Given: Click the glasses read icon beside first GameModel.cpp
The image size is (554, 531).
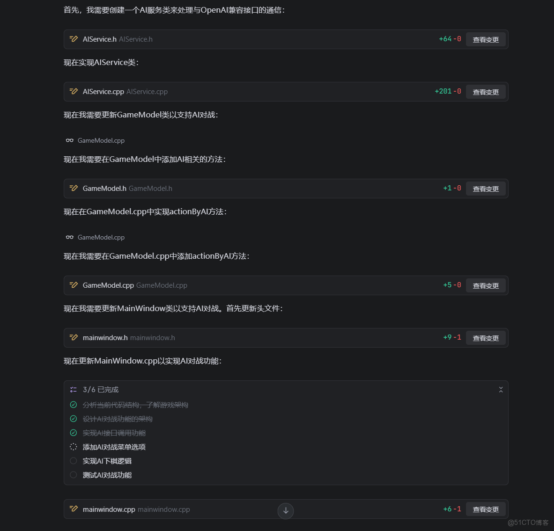Looking at the screenshot, I should point(69,140).
